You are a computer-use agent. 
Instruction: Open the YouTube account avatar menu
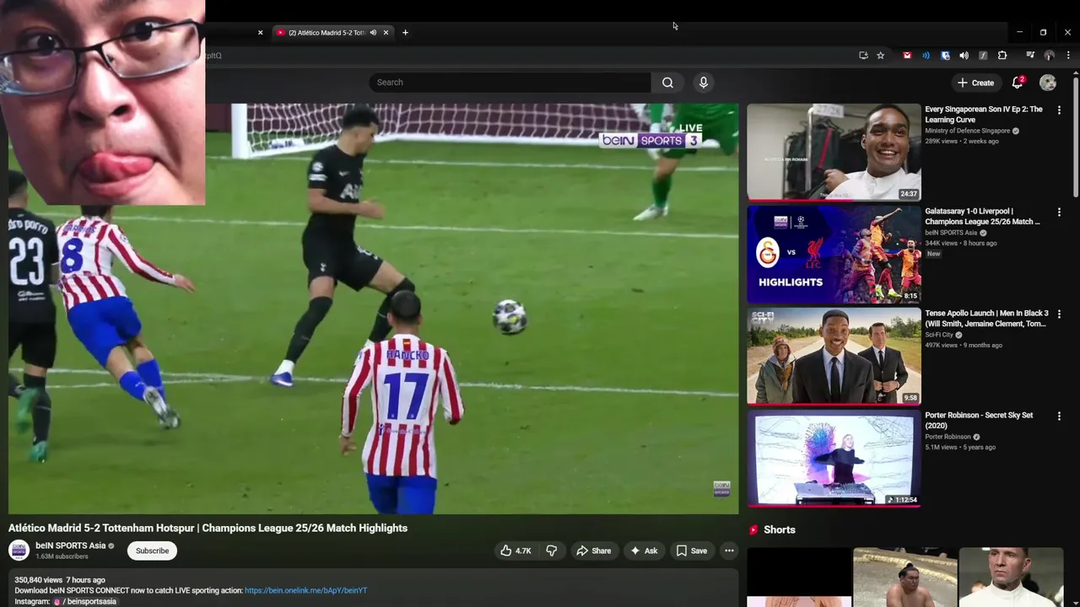click(x=1048, y=83)
